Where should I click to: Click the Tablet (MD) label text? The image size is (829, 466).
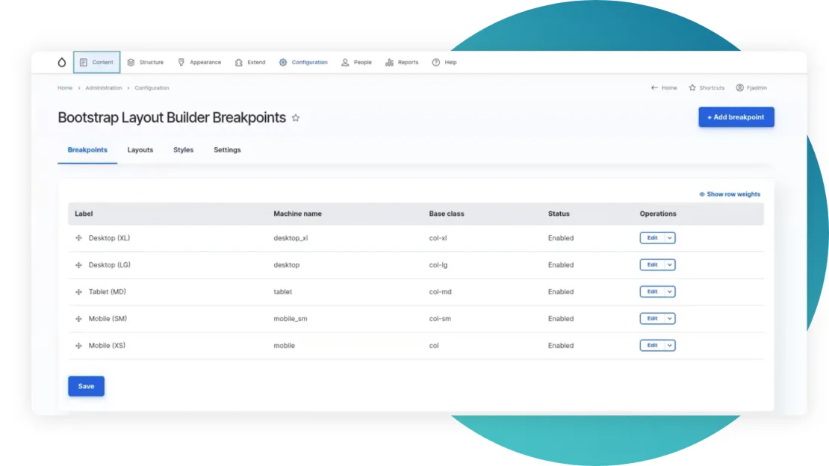click(x=108, y=292)
